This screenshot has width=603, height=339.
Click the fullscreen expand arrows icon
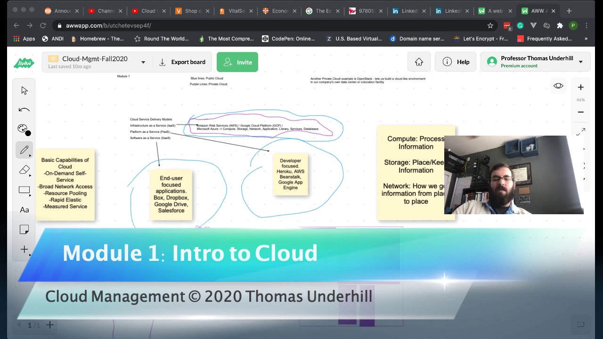point(581,132)
